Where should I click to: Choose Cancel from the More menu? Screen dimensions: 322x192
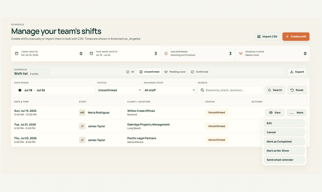284,132
